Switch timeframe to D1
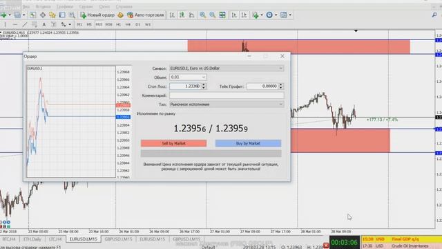Image resolution: width=442 pixels, height=249 pixels. coord(138,25)
